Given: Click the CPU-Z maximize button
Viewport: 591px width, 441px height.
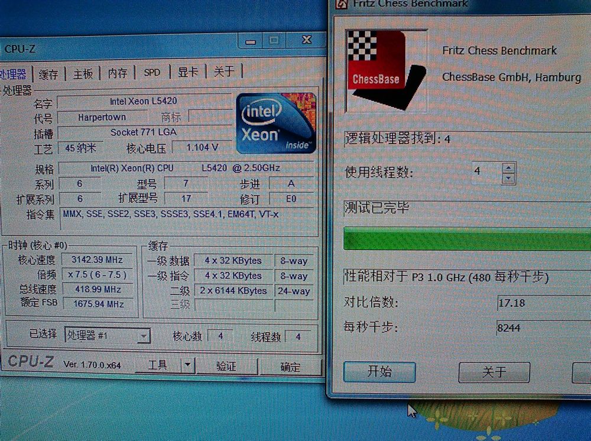Looking at the screenshot, I should (x=274, y=40).
